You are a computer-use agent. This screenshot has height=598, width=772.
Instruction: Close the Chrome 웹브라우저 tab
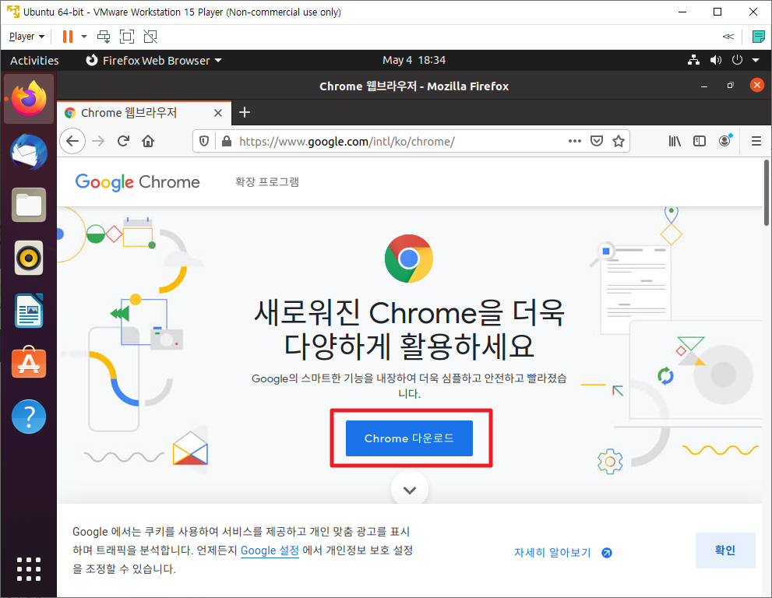[x=218, y=113]
